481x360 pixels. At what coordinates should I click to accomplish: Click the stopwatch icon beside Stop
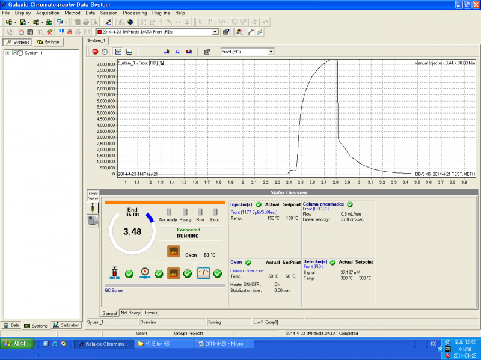coord(105,52)
